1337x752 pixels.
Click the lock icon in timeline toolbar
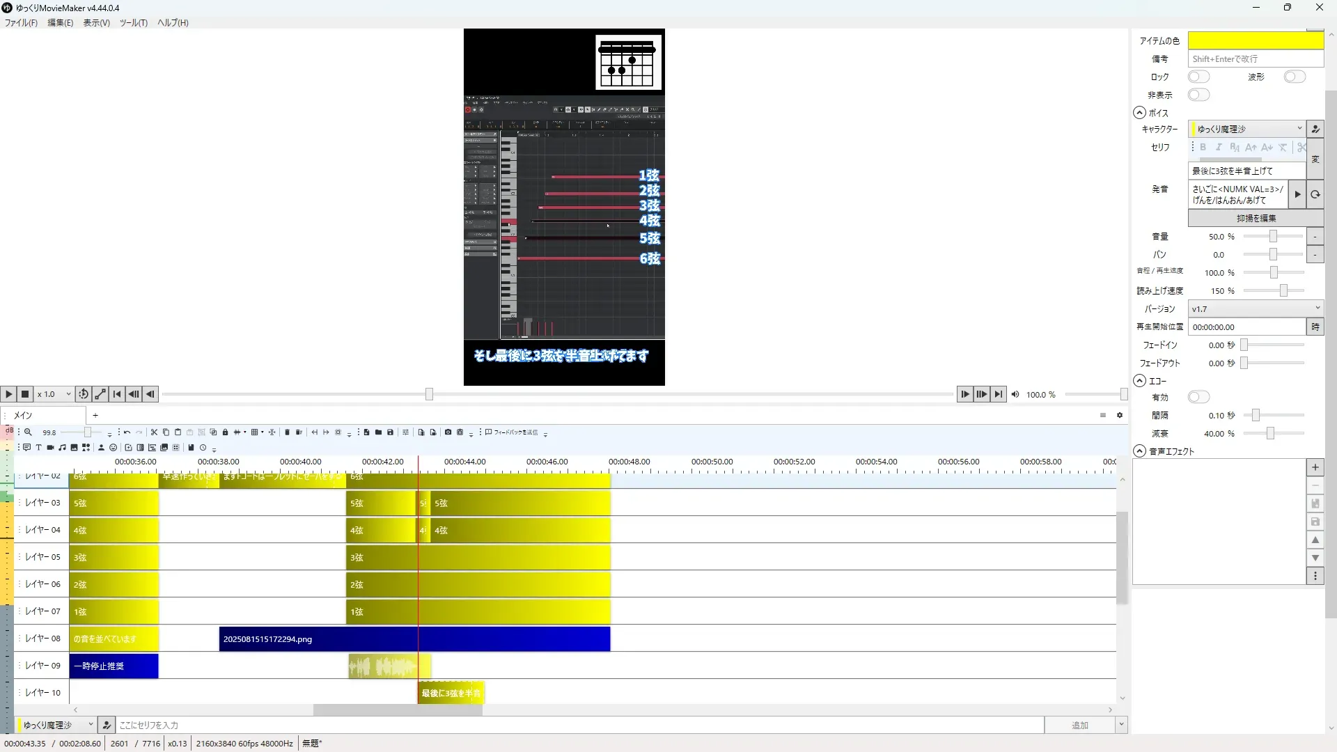point(225,432)
